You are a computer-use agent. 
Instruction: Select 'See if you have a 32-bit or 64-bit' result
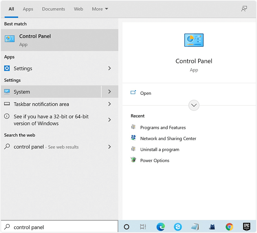51,120
